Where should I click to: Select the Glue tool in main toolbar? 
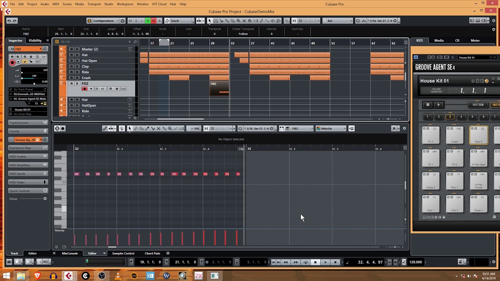click(x=227, y=21)
